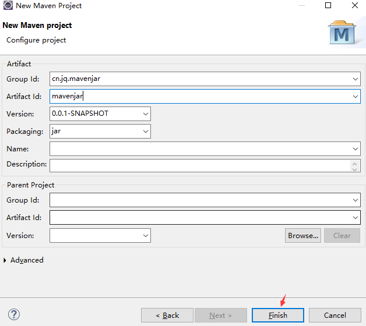366x326 pixels.
Task: Close the New Maven Project dialog
Action: click(355, 5)
